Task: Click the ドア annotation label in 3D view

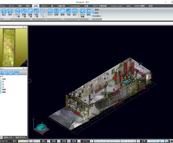Action: [x=150, y=82]
